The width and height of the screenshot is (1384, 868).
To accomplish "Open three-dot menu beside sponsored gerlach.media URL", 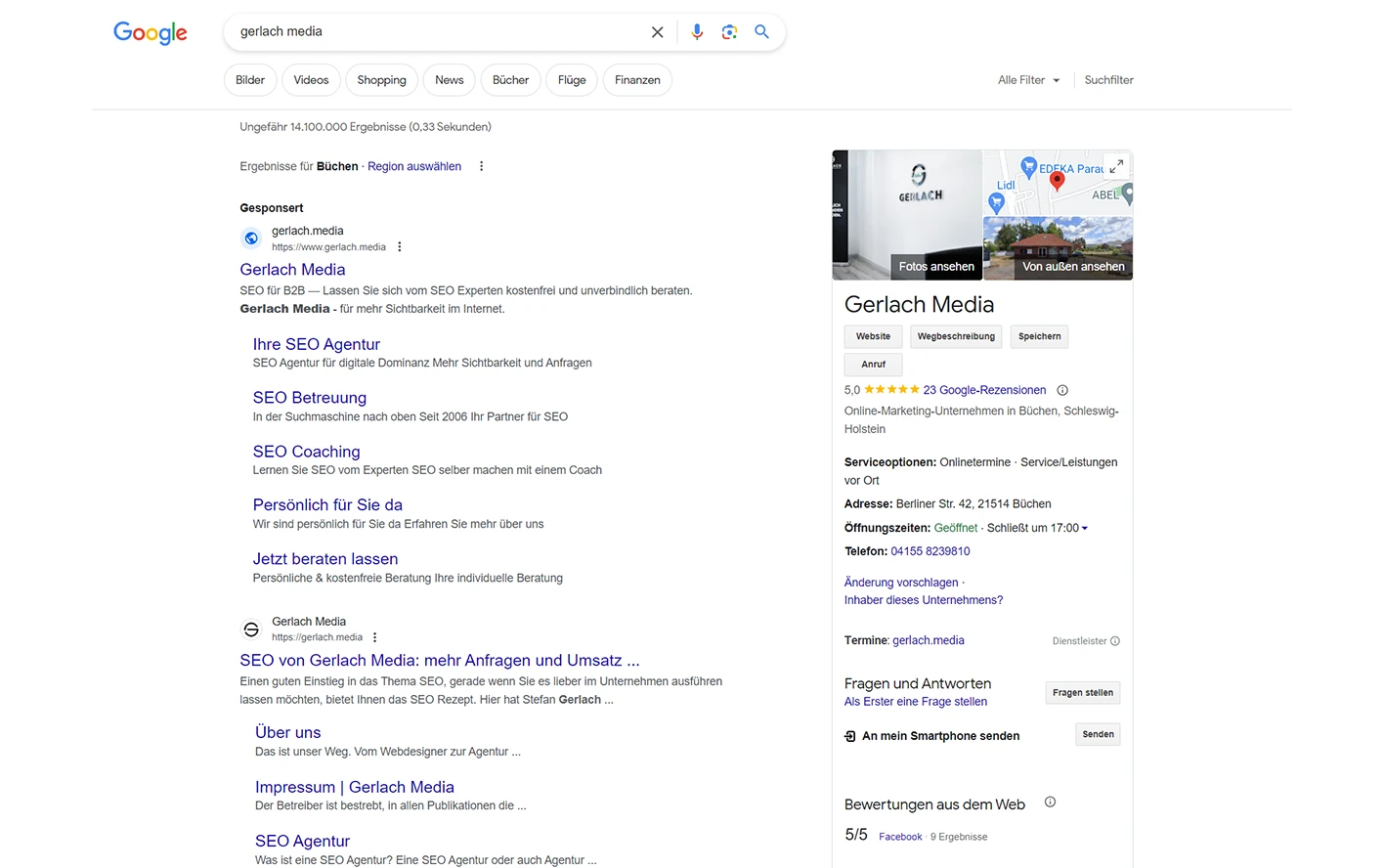I will (x=400, y=247).
